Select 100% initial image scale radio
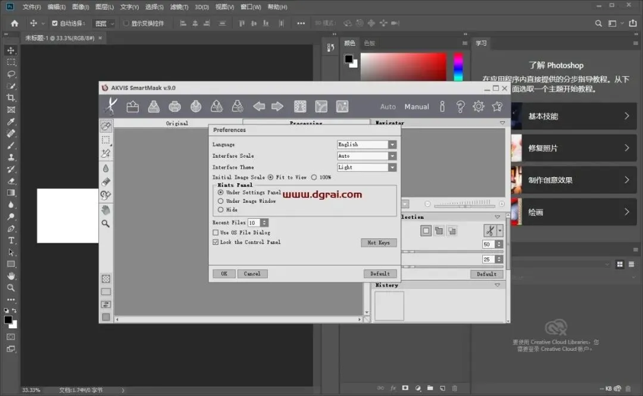This screenshot has height=396, width=643. (314, 177)
